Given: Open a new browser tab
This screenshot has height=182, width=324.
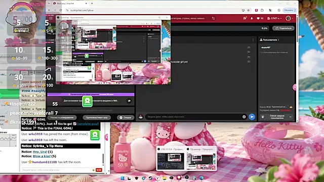Looking at the screenshot, I should [x=92, y=4].
